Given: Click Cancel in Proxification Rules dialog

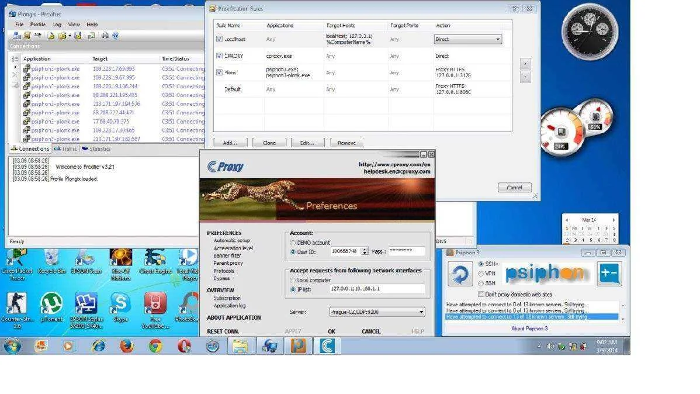Looking at the screenshot, I should (514, 188).
